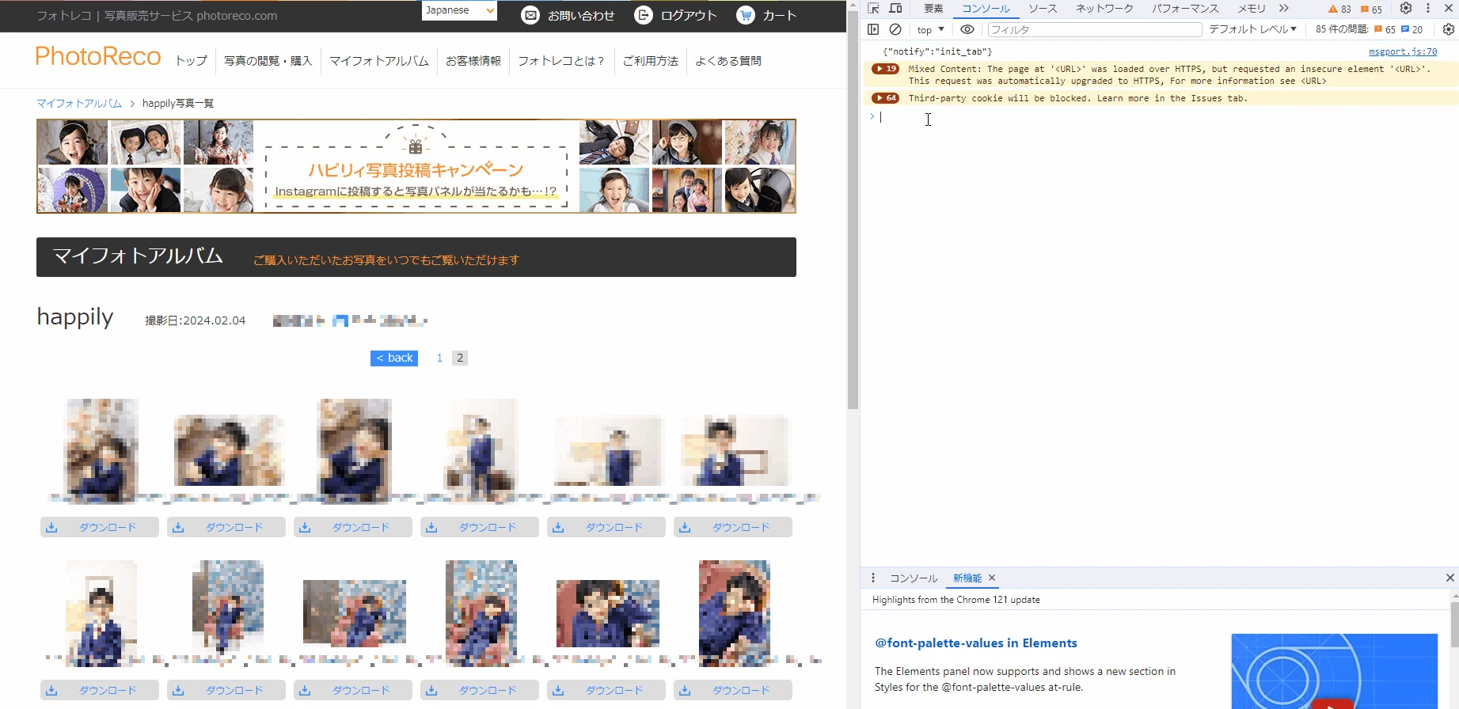Viewport: 1459px width, 709px height.
Task: Go to page 1 of the photo list
Action: (439, 358)
